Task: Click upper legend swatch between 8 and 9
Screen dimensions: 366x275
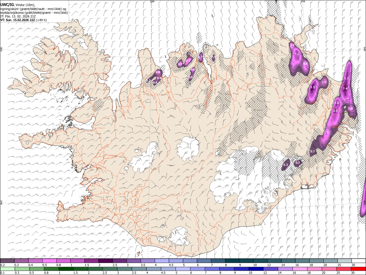Action: 232,261
